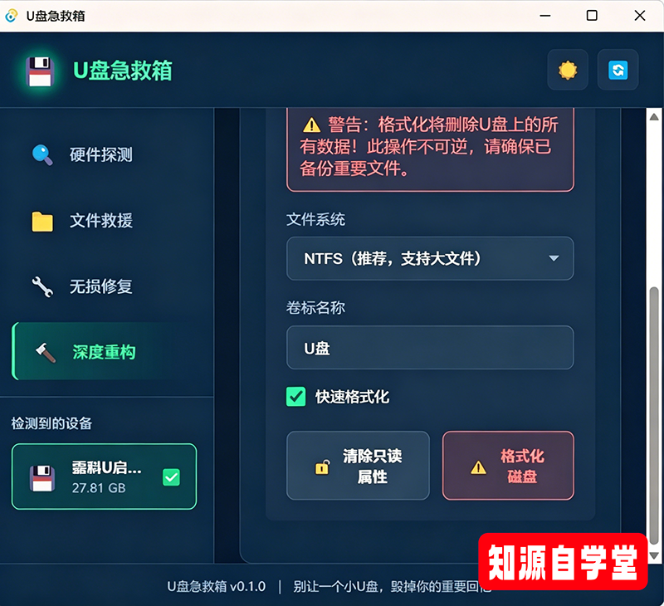Click the sun icon in the header
The width and height of the screenshot is (664, 606).
point(568,70)
